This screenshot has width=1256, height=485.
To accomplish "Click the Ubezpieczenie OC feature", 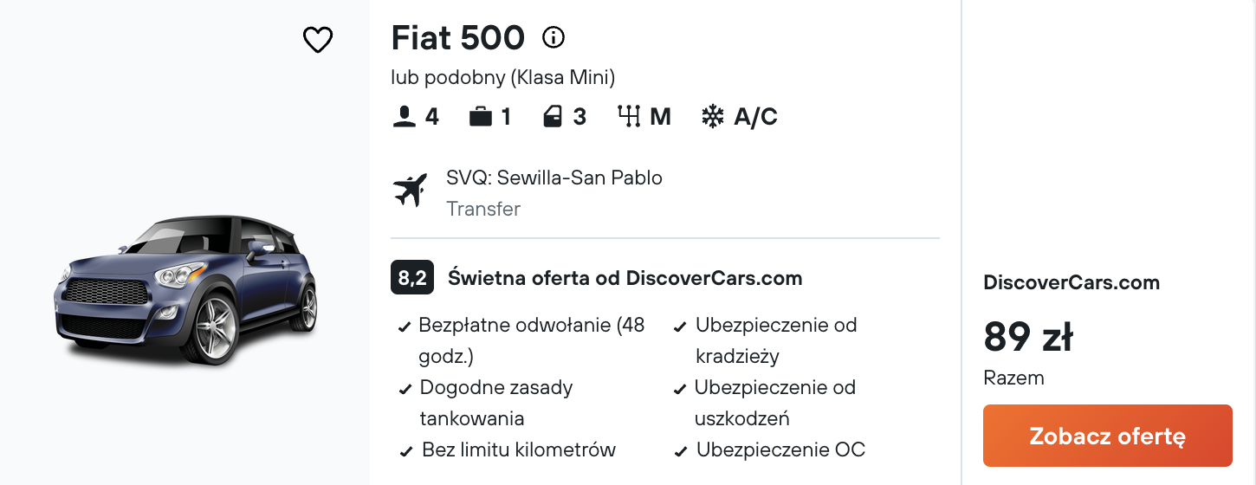I will tap(770, 450).
